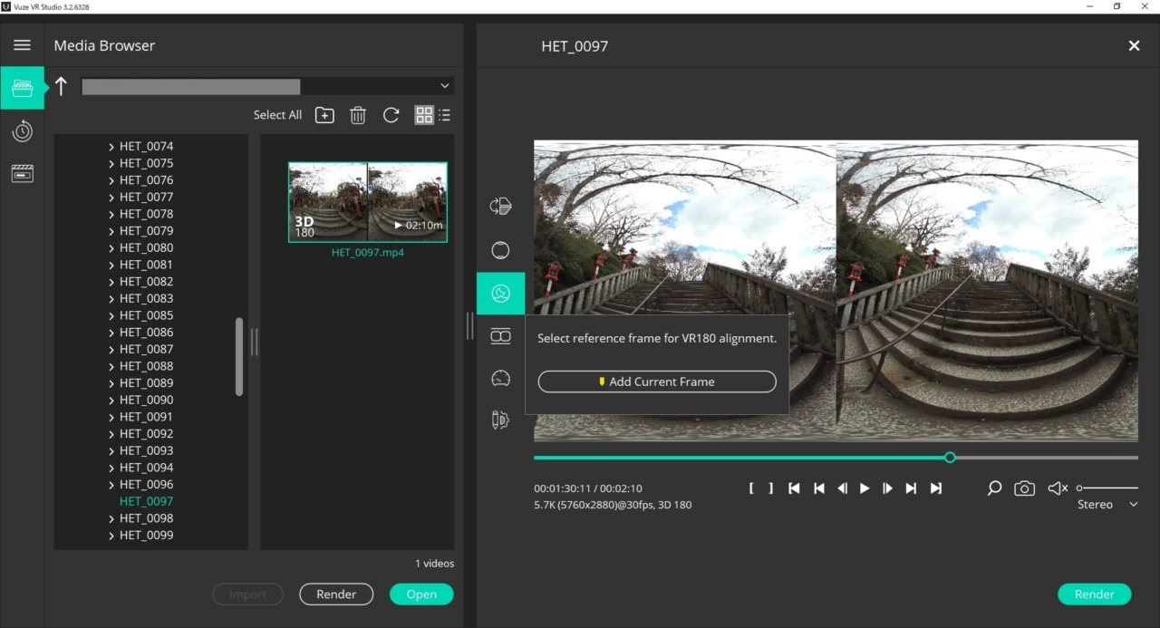Select the HET_0088 folder

click(x=146, y=366)
